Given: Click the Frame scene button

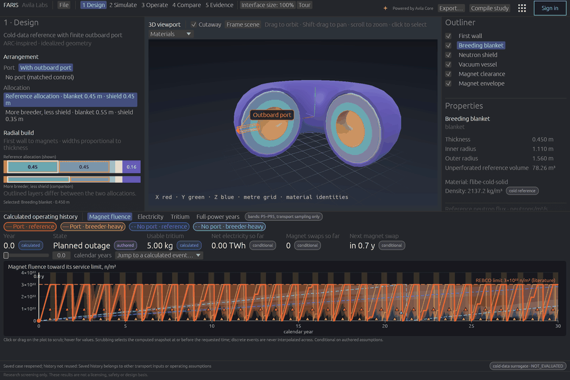Looking at the screenshot, I should click(x=243, y=25).
